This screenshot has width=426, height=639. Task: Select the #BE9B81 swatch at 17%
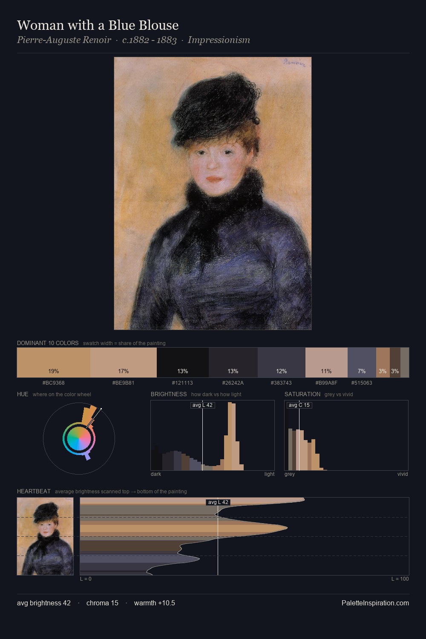pyautogui.click(x=124, y=363)
